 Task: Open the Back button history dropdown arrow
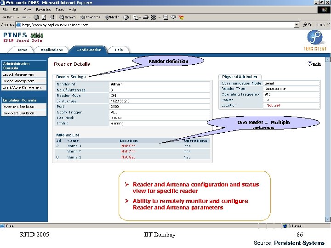tap(18, 17)
